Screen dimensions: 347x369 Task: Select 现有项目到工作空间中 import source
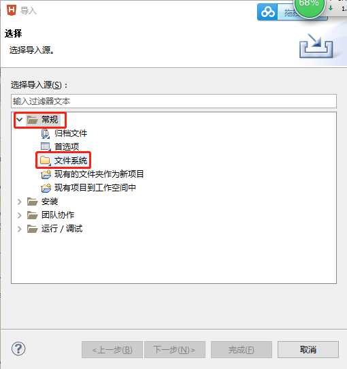pyautogui.click(x=95, y=188)
